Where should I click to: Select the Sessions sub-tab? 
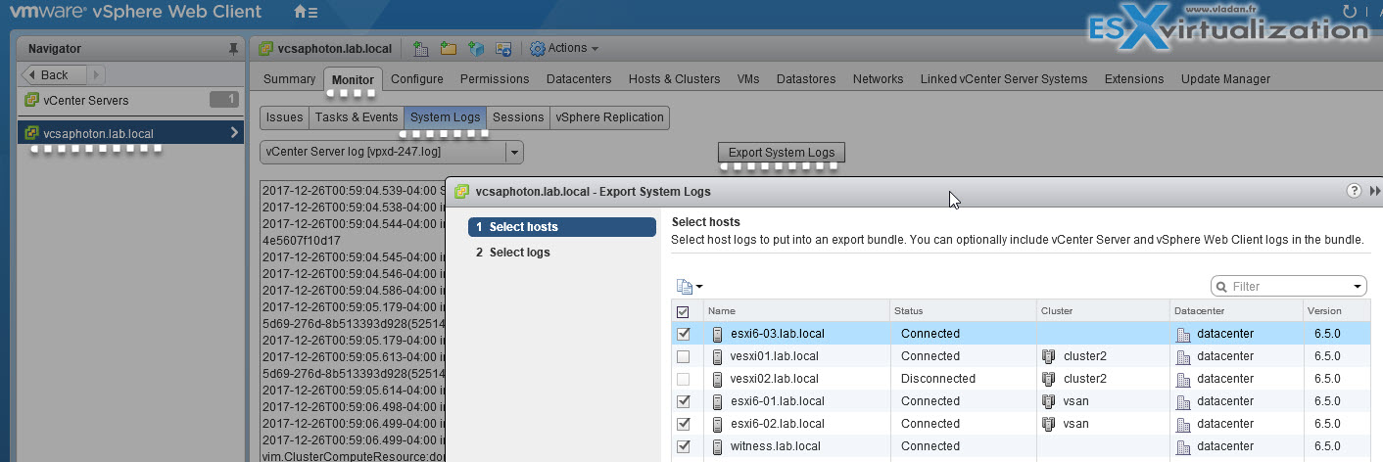click(x=518, y=117)
